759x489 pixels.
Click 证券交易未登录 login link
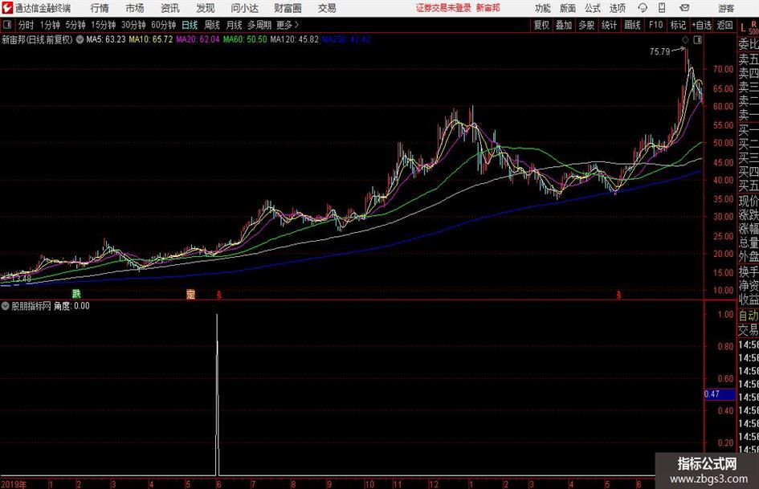(x=443, y=8)
